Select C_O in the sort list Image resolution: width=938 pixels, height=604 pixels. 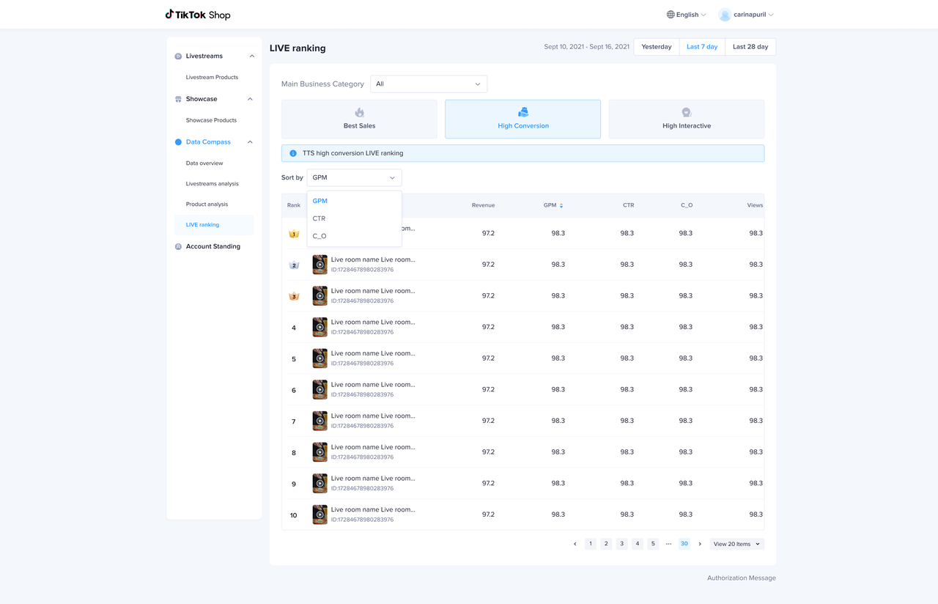click(x=320, y=236)
